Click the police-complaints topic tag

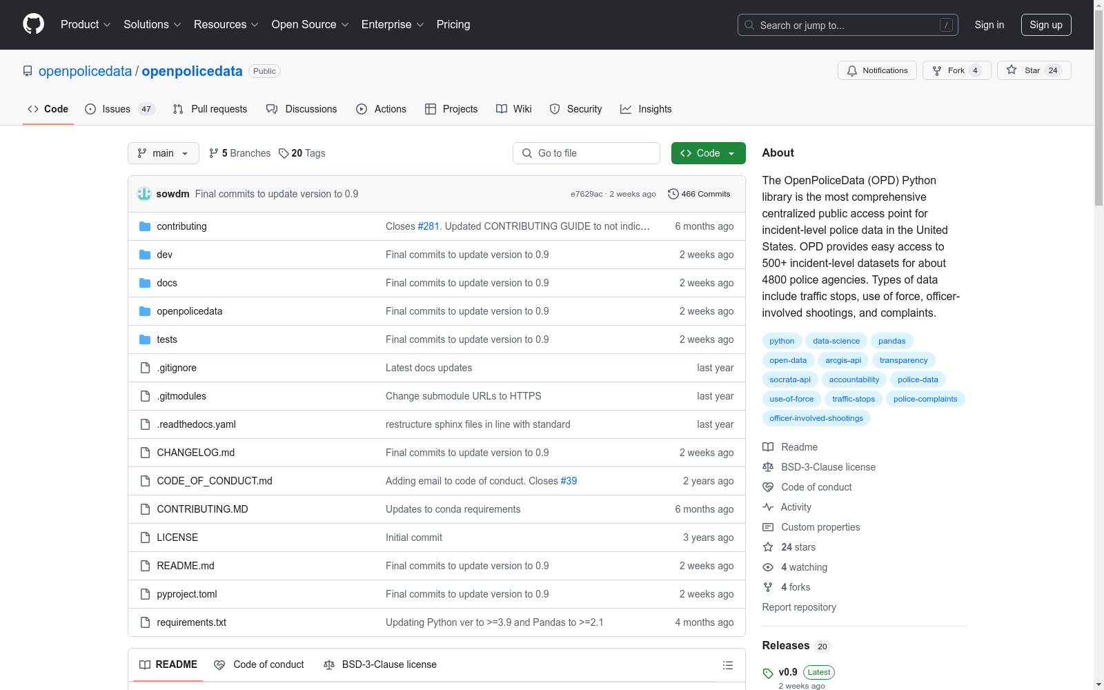925,399
